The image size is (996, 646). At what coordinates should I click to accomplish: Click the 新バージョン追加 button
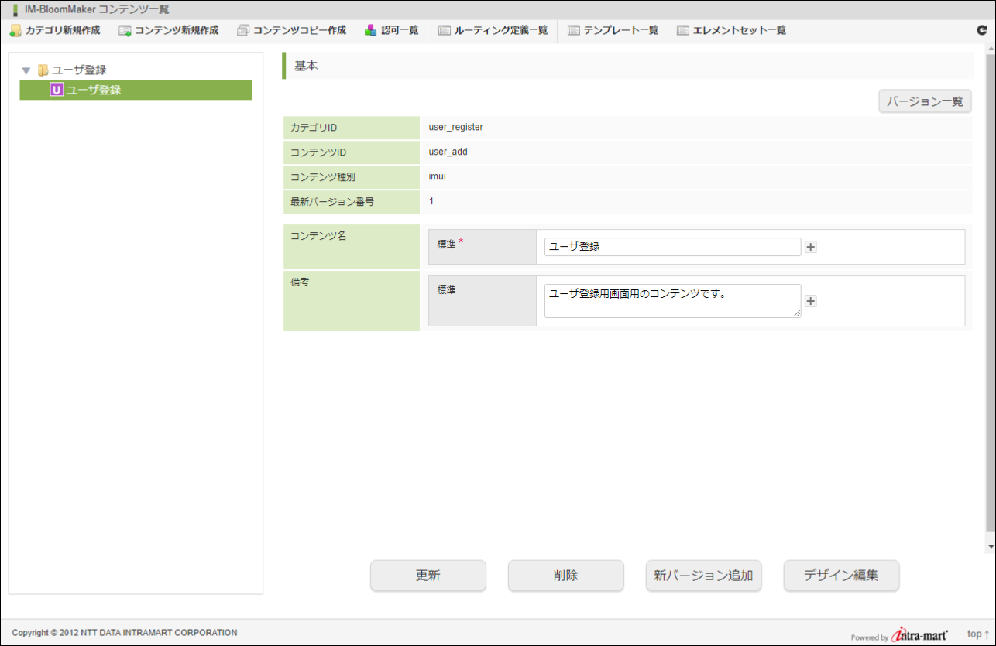click(704, 576)
